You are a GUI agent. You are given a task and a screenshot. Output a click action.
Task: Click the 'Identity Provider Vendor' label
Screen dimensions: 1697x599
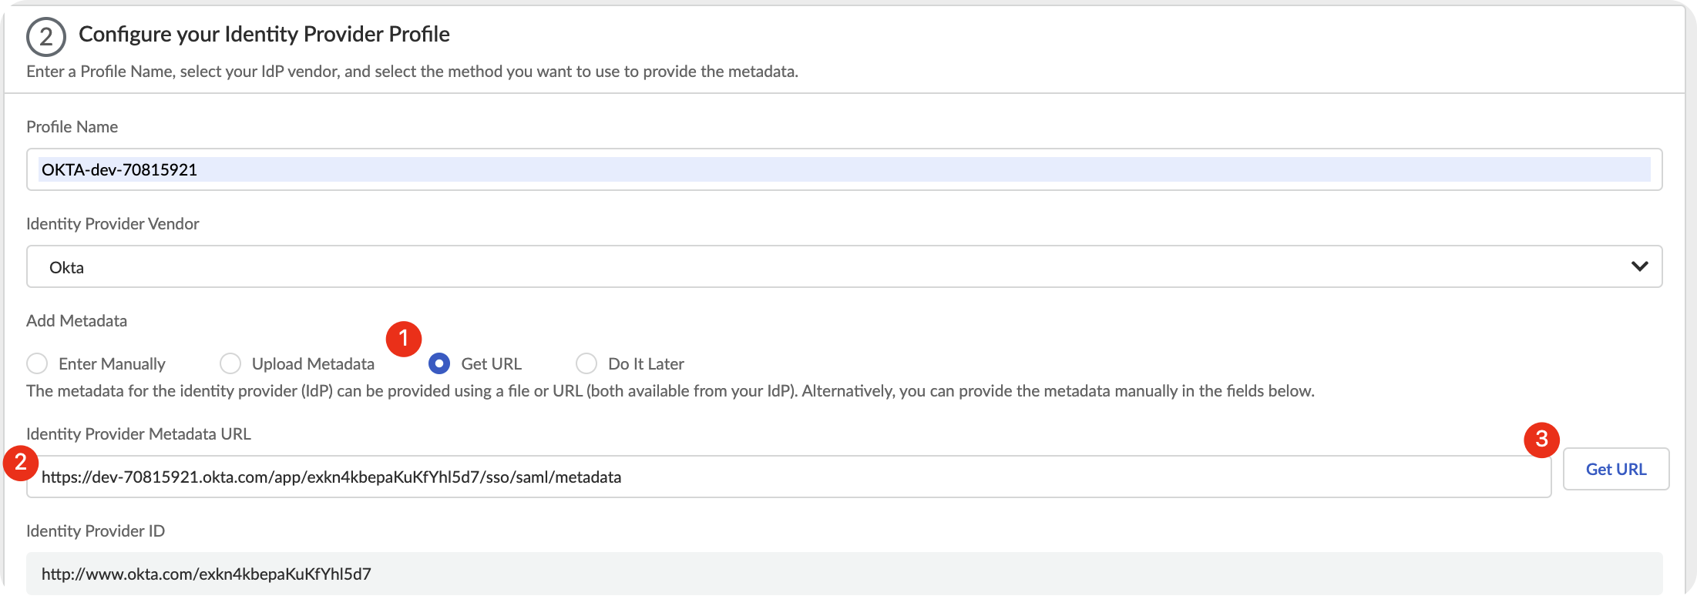pos(113,224)
